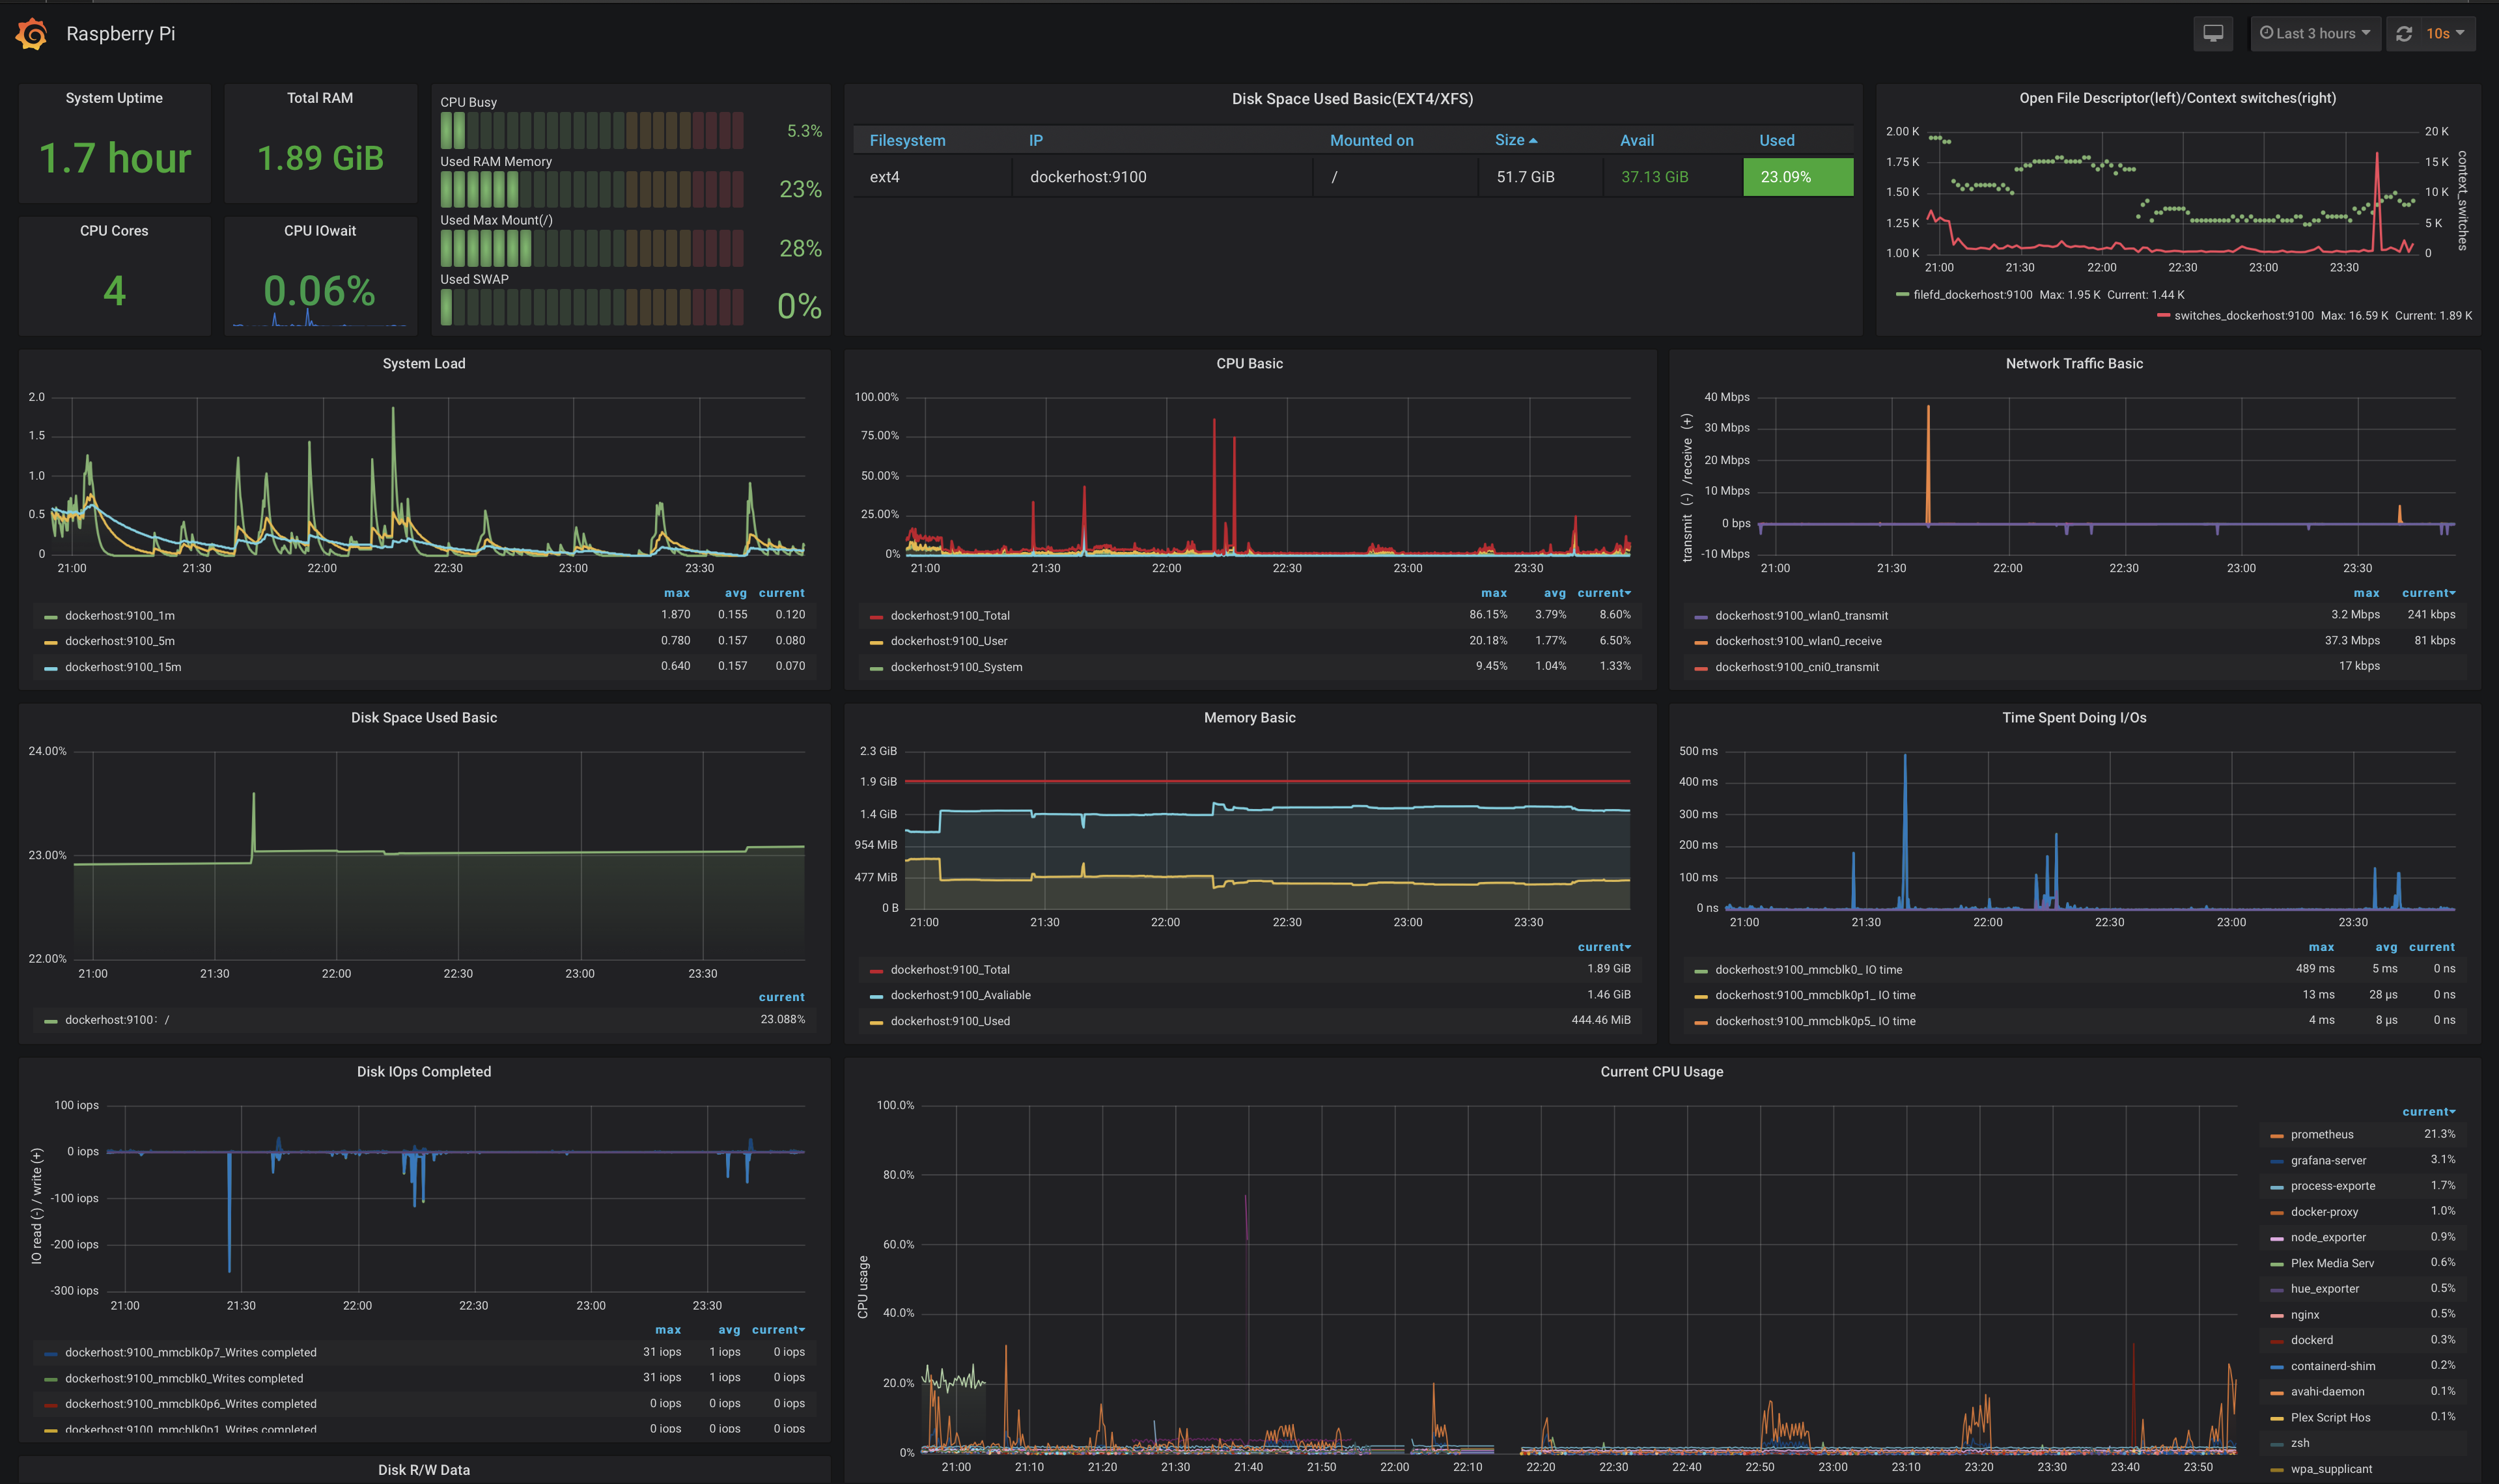Click the Grafana logo icon
This screenshot has width=2499, height=1484.
coord(31,34)
